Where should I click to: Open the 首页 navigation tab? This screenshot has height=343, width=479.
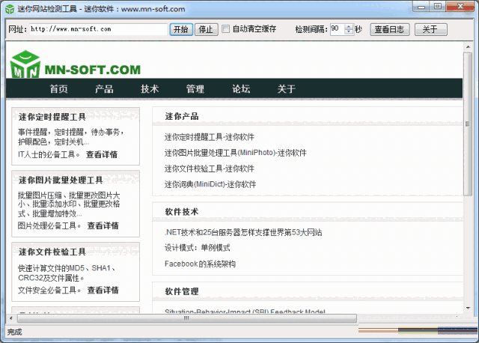58,89
